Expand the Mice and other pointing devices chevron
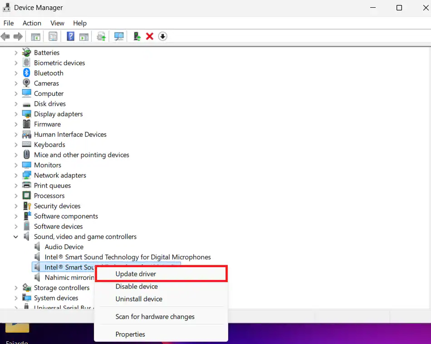431x344 pixels. point(16,155)
